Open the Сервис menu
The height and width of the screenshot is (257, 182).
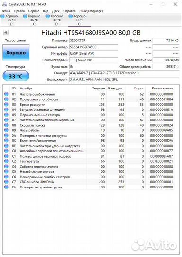coord(34,11)
